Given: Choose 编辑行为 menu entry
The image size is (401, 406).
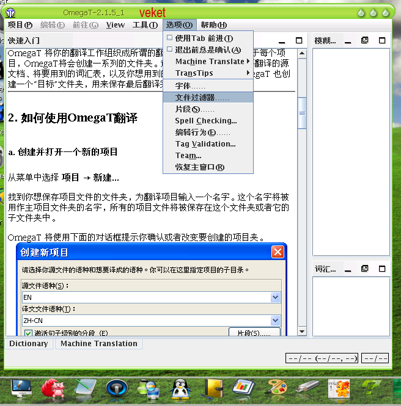Looking at the screenshot, I should coord(208,132).
